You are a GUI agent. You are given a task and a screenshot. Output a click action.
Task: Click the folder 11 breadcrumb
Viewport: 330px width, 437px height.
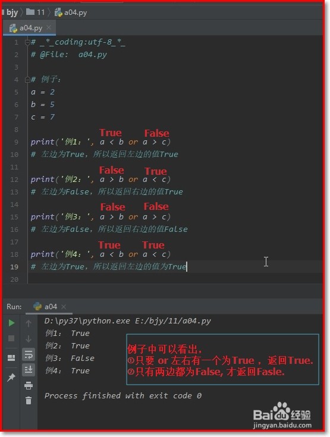pyautogui.click(x=36, y=12)
